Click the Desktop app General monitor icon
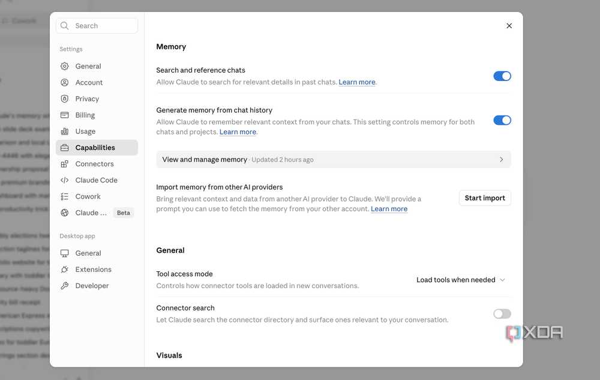The height and width of the screenshot is (380, 600). (65, 253)
